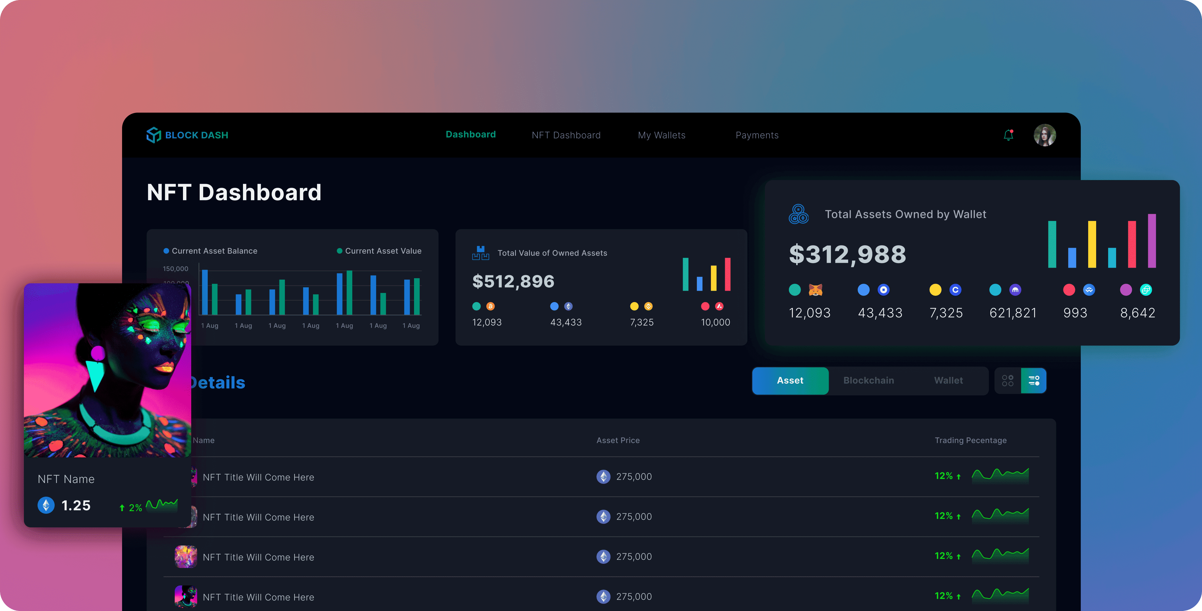Switch to list view layout
1202x611 pixels.
pyautogui.click(x=1034, y=381)
